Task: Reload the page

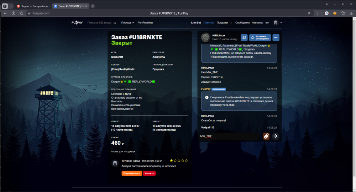Action: coord(22,13)
